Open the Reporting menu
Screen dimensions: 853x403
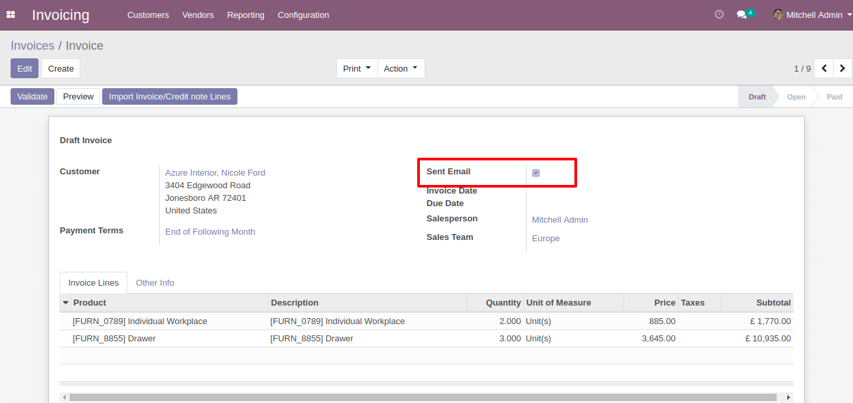click(x=245, y=15)
